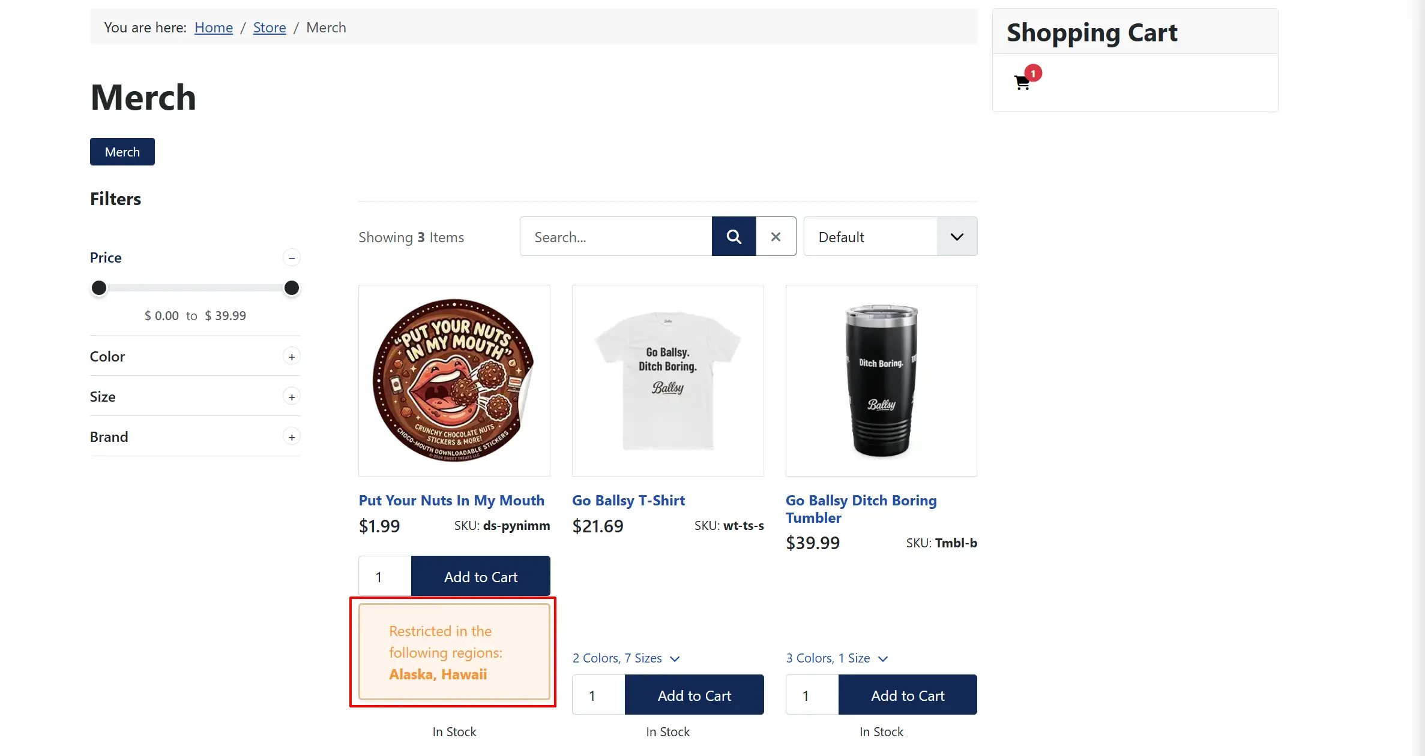Add Go Ballsy T-Shirt to cart
1425x756 pixels.
click(x=694, y=695)
